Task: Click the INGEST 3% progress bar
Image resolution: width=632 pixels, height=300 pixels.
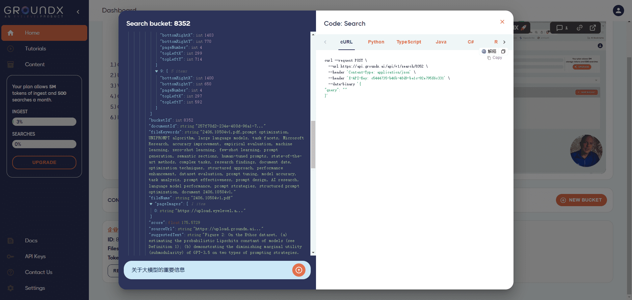Action: pyautogui.click(x=44, y=122)
